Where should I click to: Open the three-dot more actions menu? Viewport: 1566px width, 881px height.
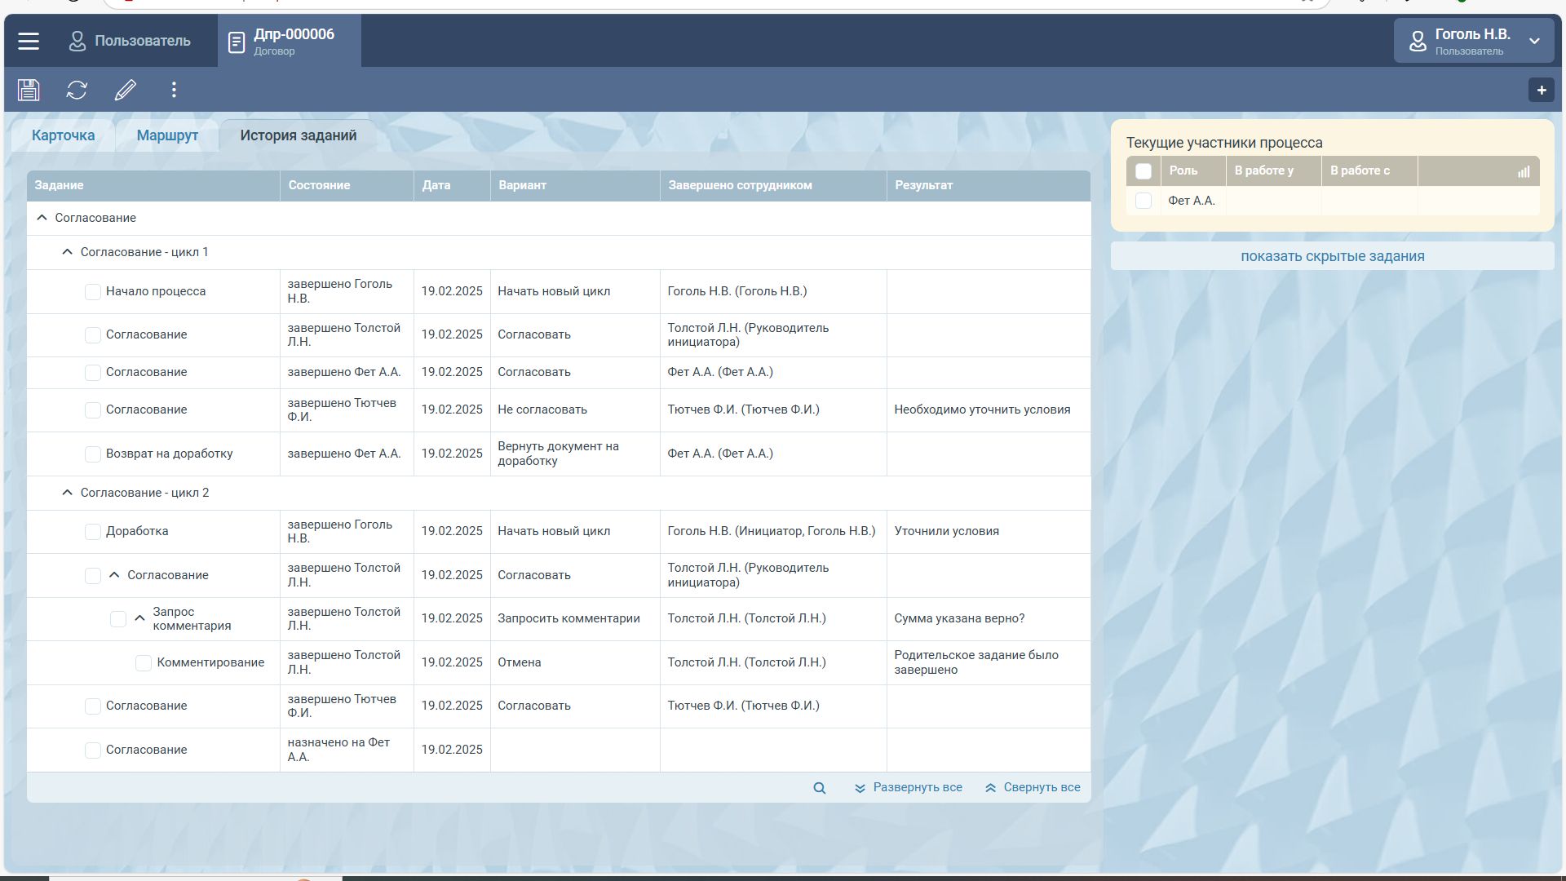point(174,90)
